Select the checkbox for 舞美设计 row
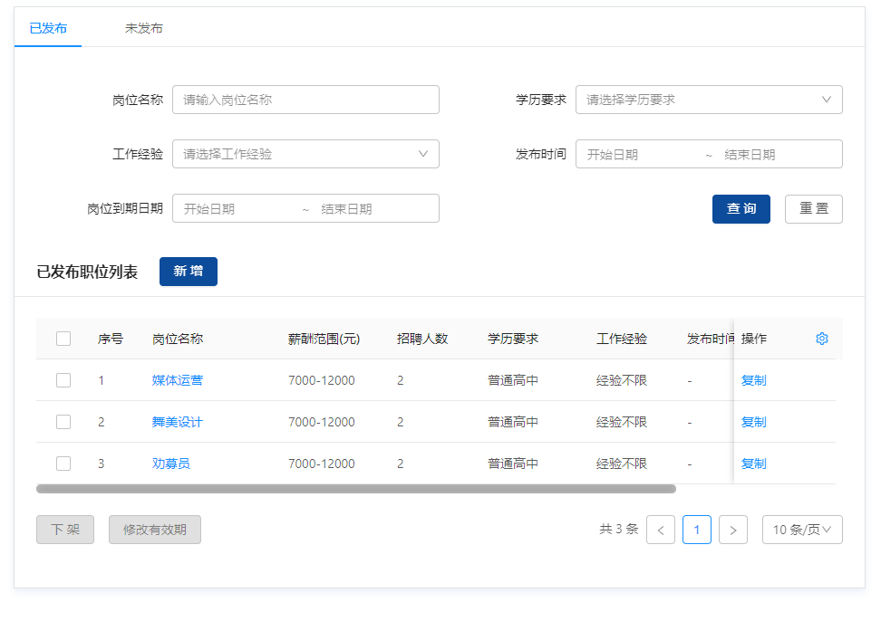 point(63,422)
